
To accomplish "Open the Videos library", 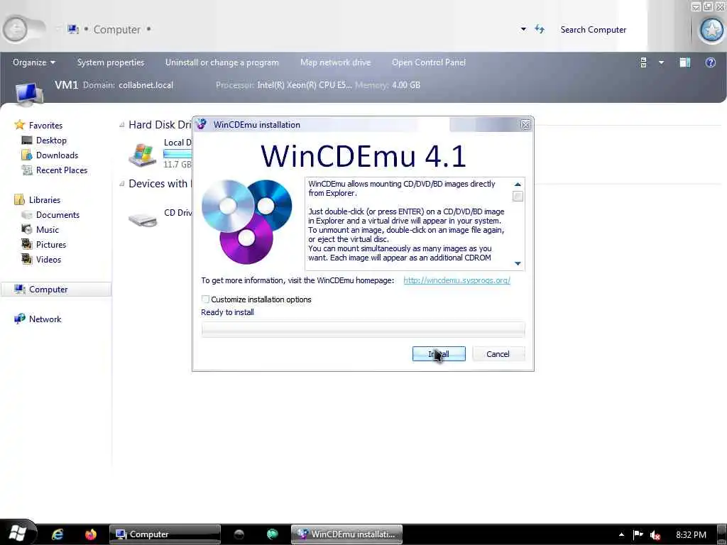I will tap(48, 259).
